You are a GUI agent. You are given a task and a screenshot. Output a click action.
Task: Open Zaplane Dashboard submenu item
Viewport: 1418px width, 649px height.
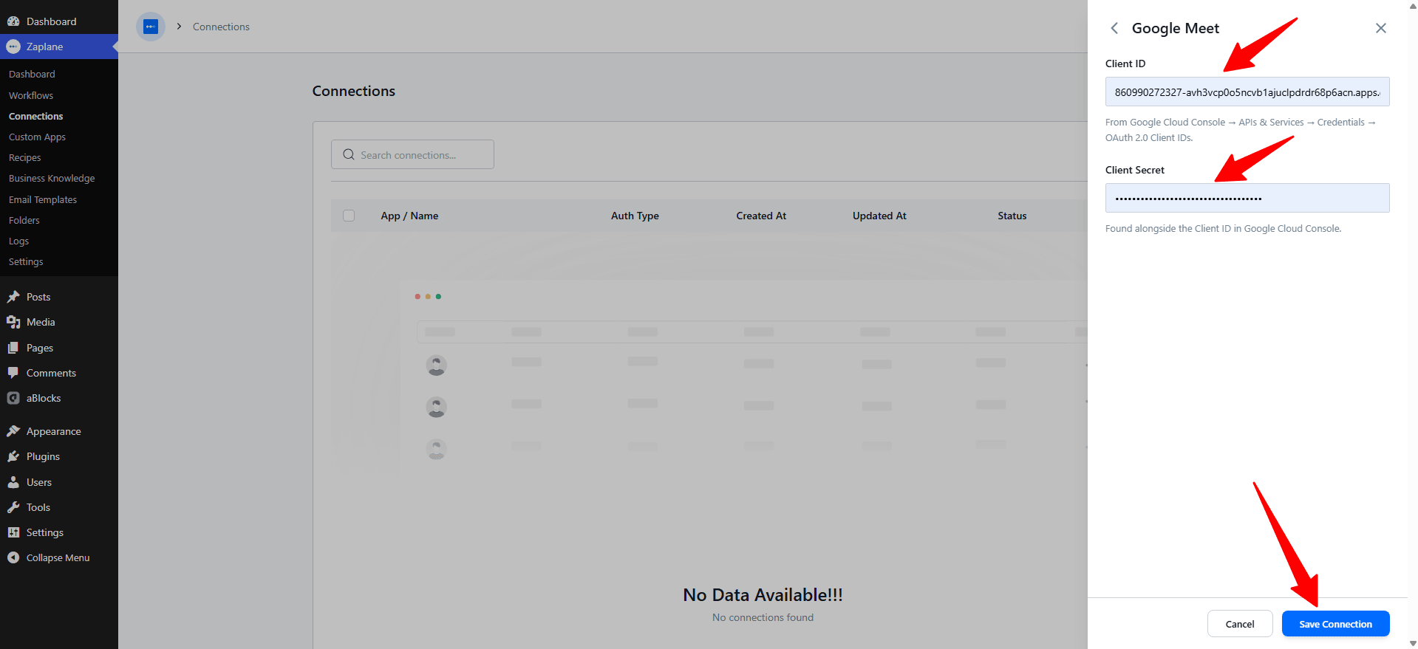tap(32, 74)
